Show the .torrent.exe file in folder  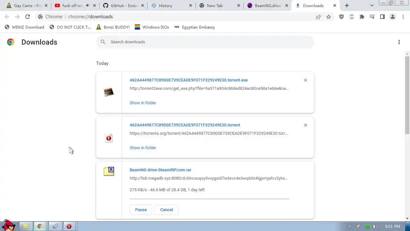tap(143, 103)
